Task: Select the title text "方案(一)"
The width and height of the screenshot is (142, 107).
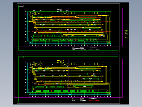Action: [x=63, y=10]
